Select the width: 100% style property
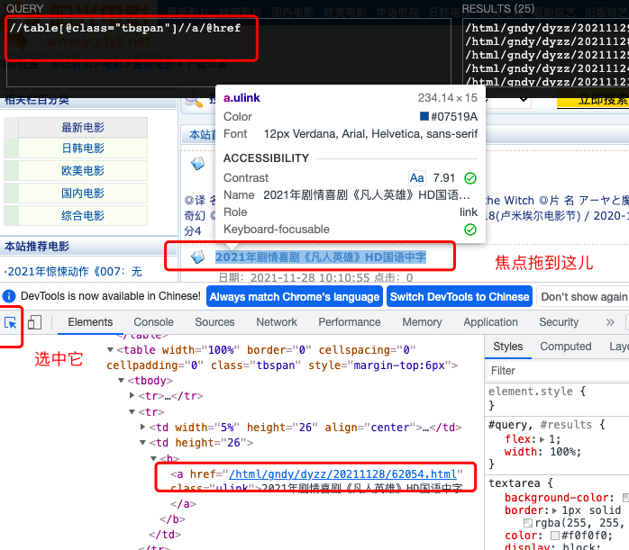This screenshot has height=550, width=629. tap(542, 452)
